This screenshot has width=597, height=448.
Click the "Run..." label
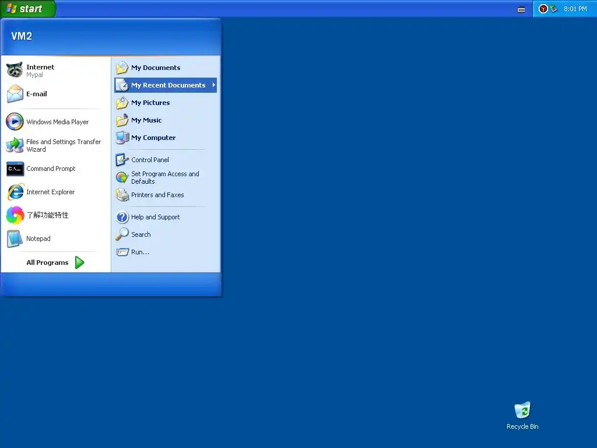point(140,252)
